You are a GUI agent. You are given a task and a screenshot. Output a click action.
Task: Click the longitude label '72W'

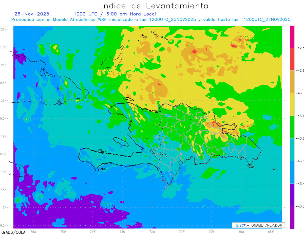(152, 231)
